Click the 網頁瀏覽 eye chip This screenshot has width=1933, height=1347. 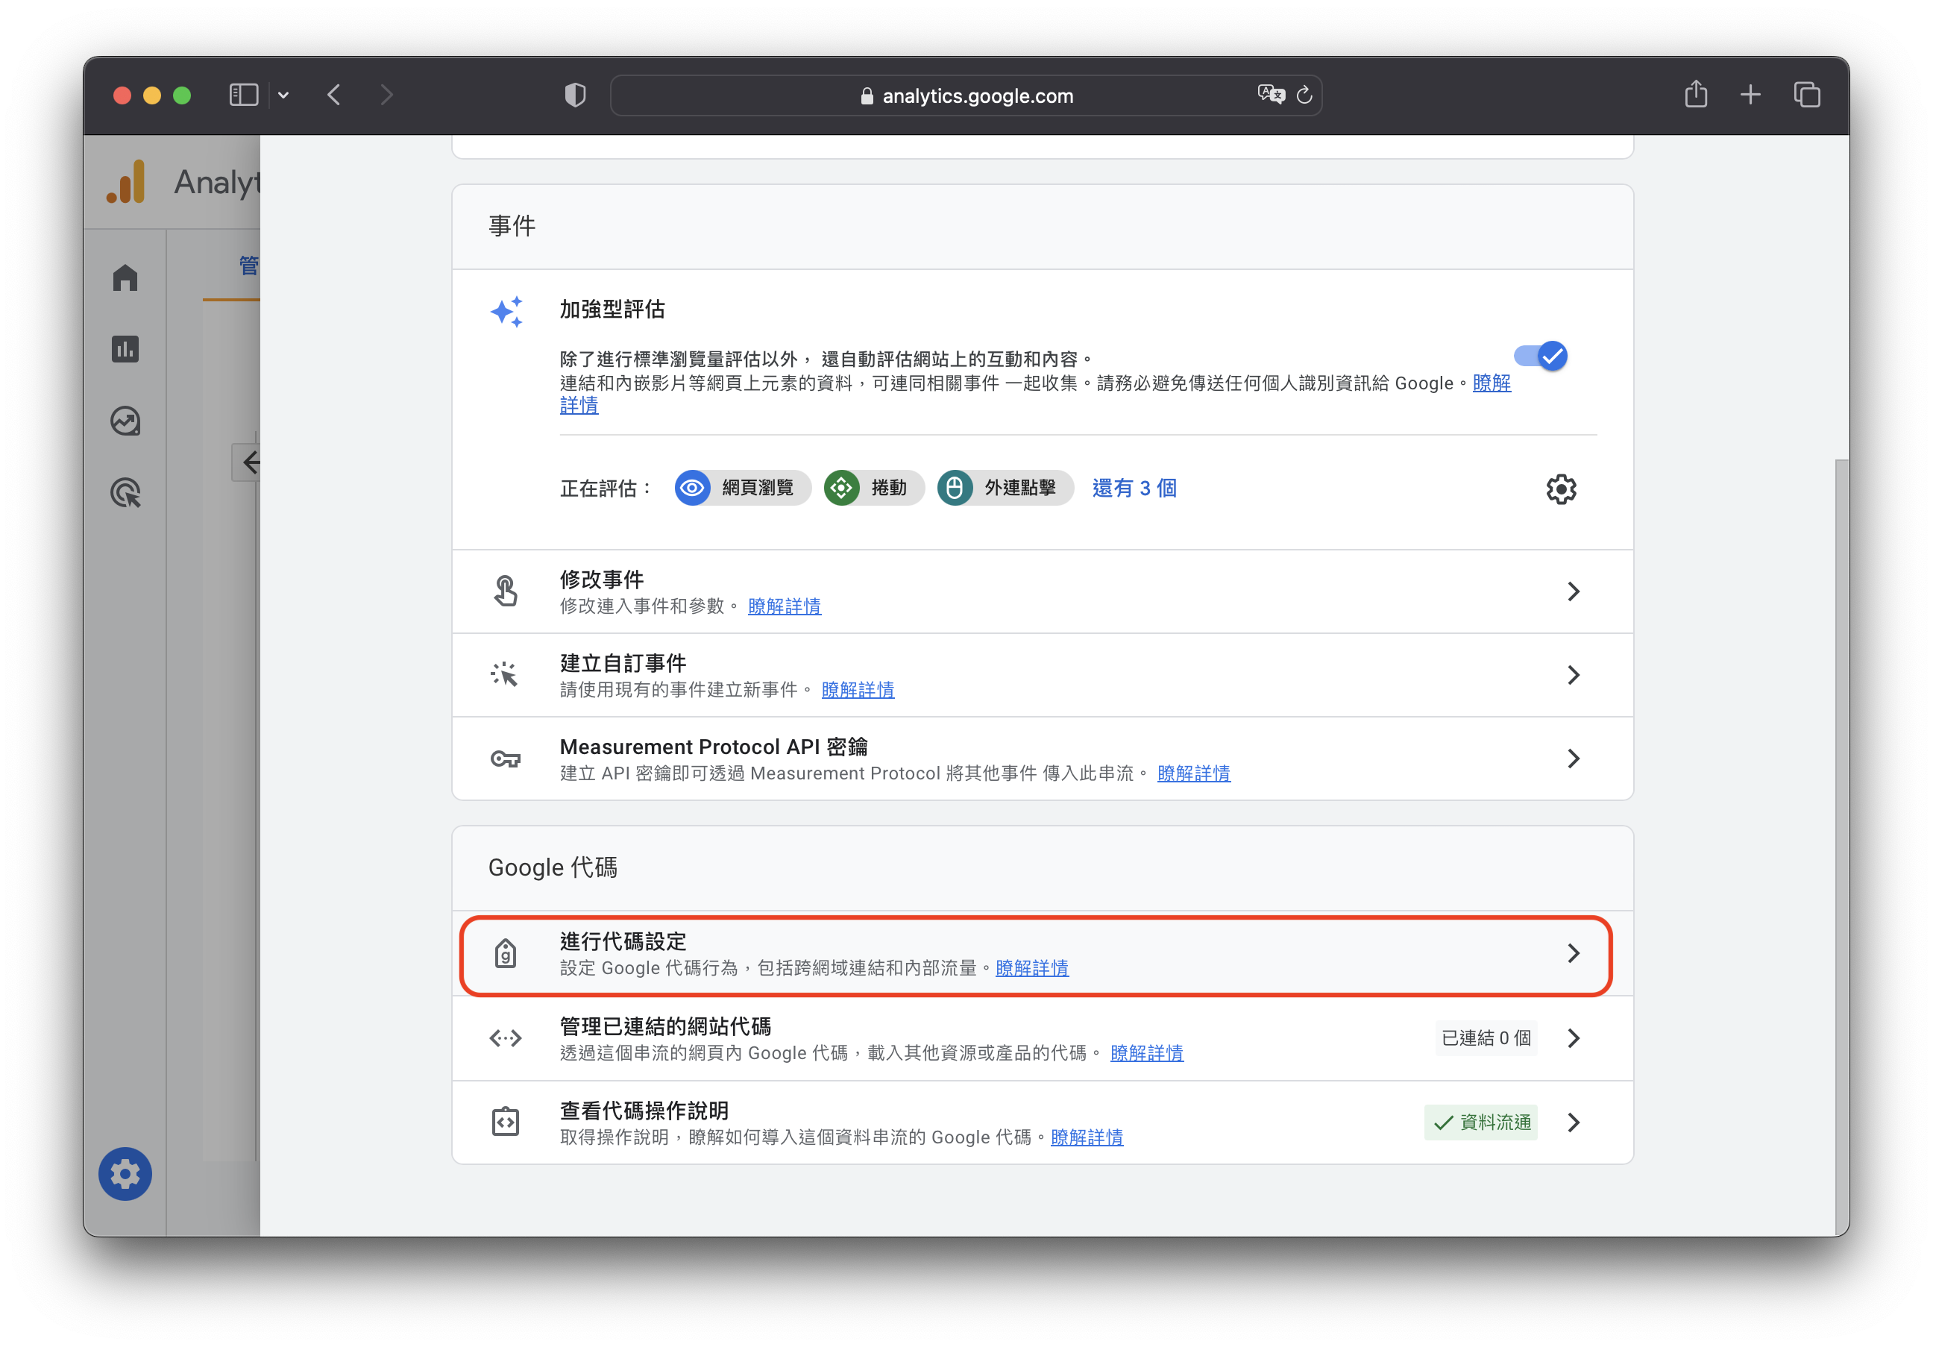coord(742,488)
